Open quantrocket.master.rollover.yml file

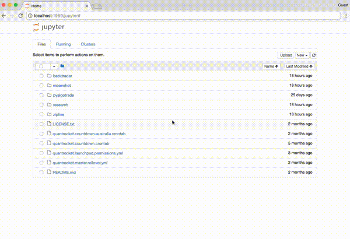80,163
